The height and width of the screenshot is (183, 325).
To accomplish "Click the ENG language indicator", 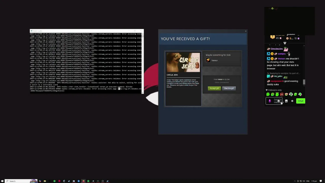I will [x=308, y=181].
